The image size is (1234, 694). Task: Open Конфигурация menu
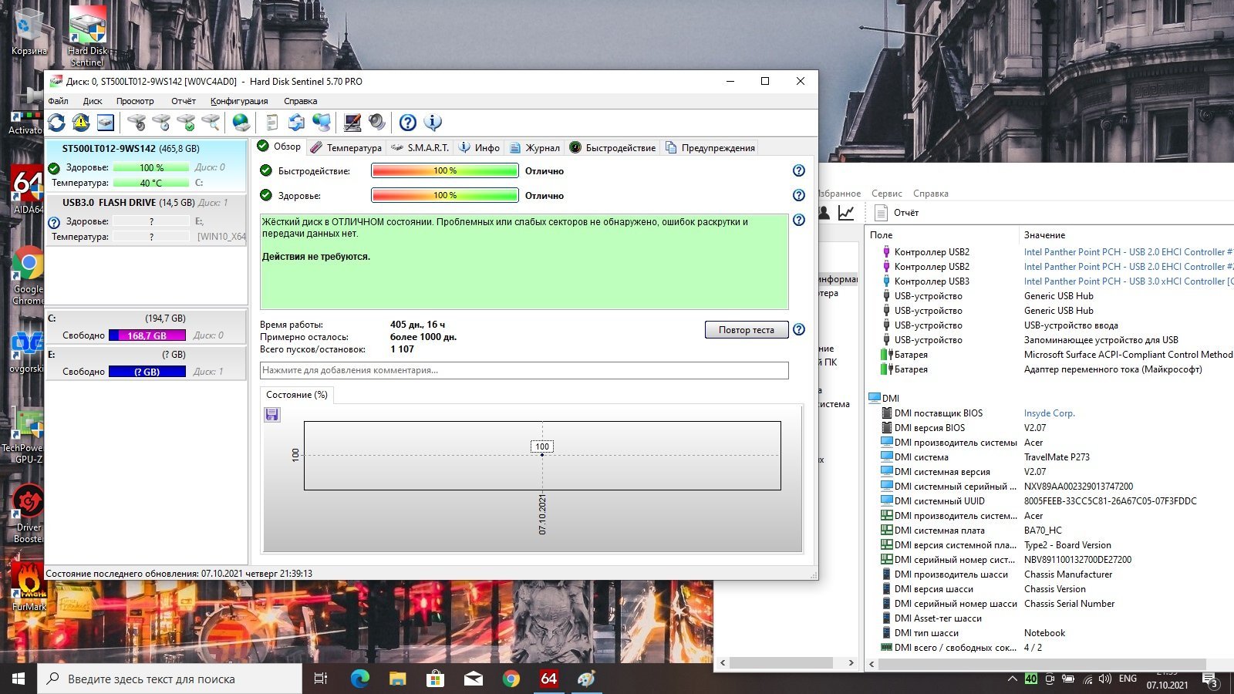point(239,101)
